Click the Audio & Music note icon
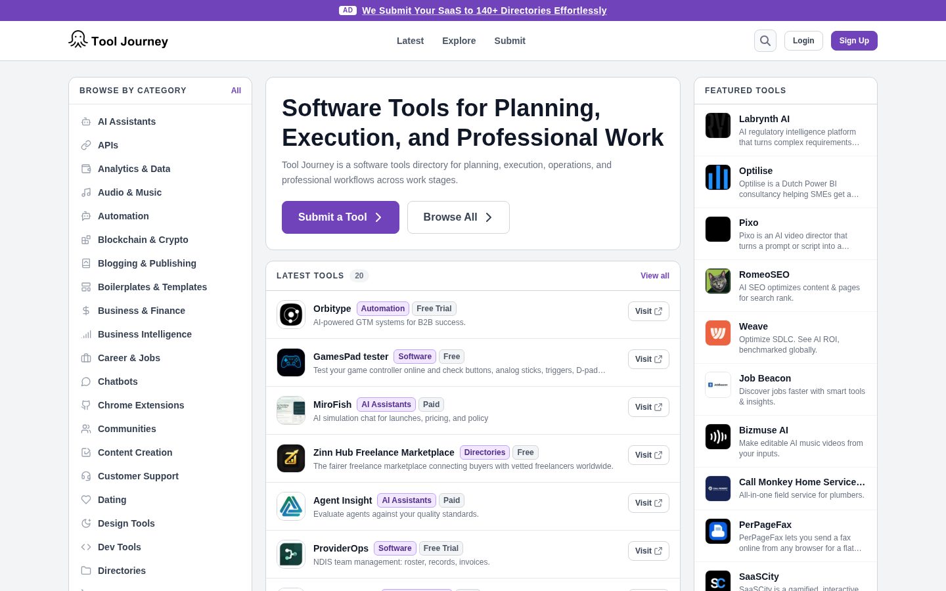 pos(86,192)
